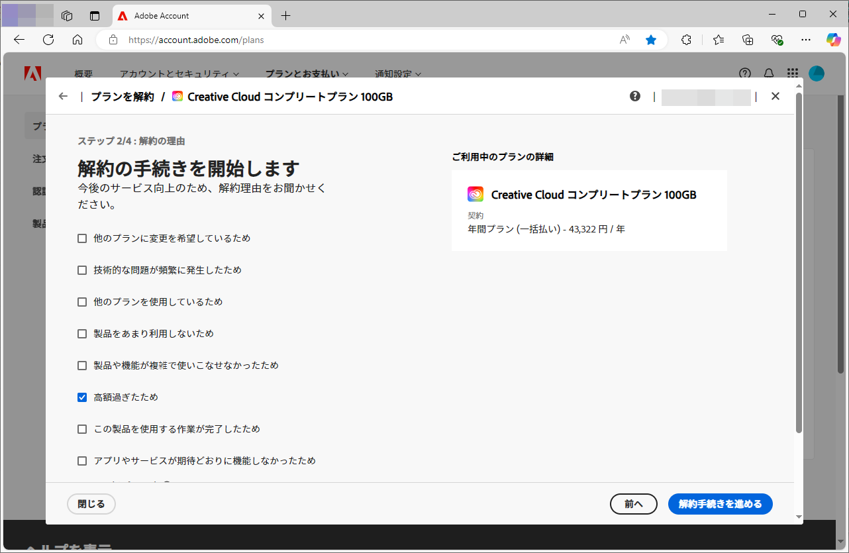849x553 pixels.
Task: Open the Favorites list in toolbar
Action: pos(719,40)
